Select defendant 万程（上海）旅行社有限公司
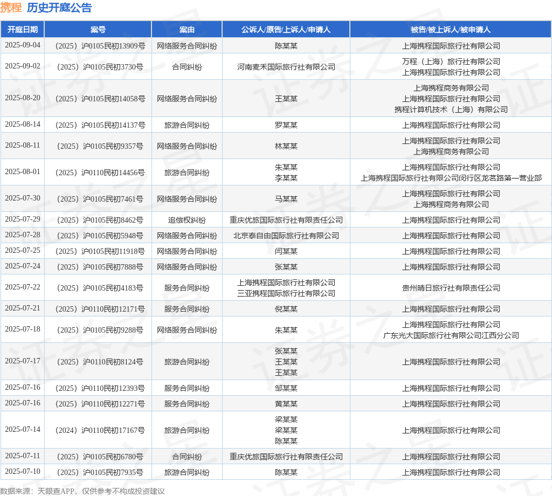 point(451,61)
